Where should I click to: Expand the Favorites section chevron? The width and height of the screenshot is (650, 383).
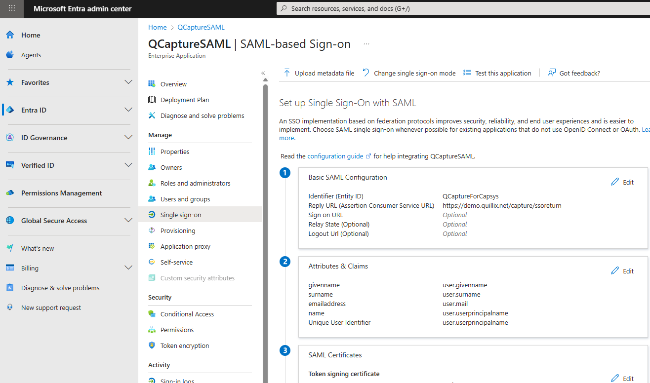pyautogui.click(x=128, y=82)
